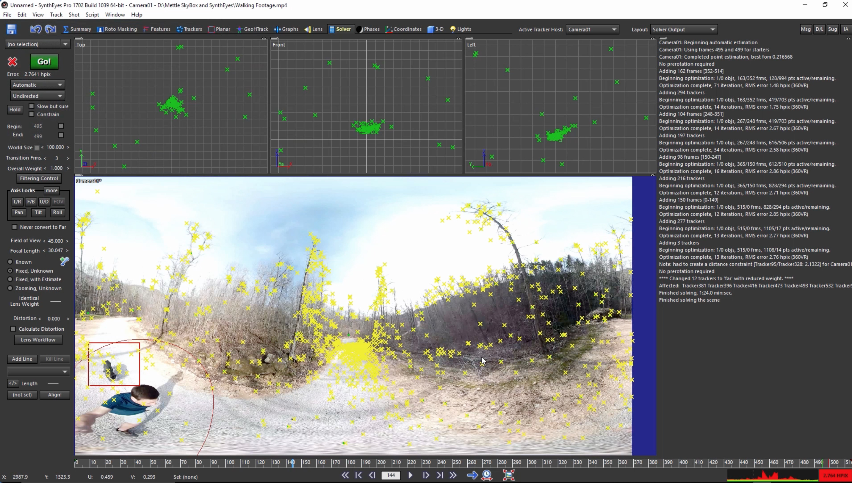This screenshot has width=852, height=483.
Task: Open the Layout Solver Output dropdown
Action: [x=684, y=29]
